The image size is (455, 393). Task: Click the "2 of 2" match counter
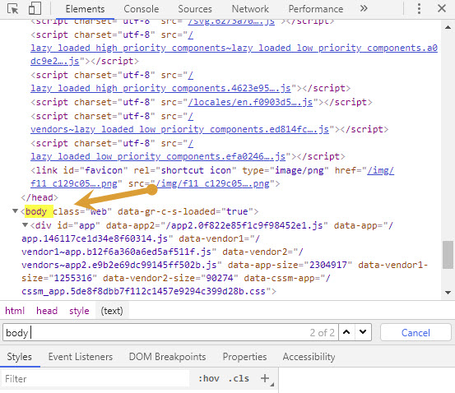pyautogui.click(x=322, y=332)
